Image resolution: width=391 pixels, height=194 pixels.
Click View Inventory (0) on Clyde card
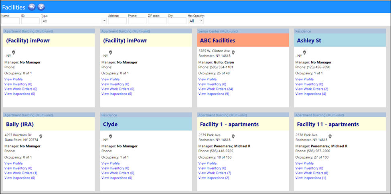point(115,168)
